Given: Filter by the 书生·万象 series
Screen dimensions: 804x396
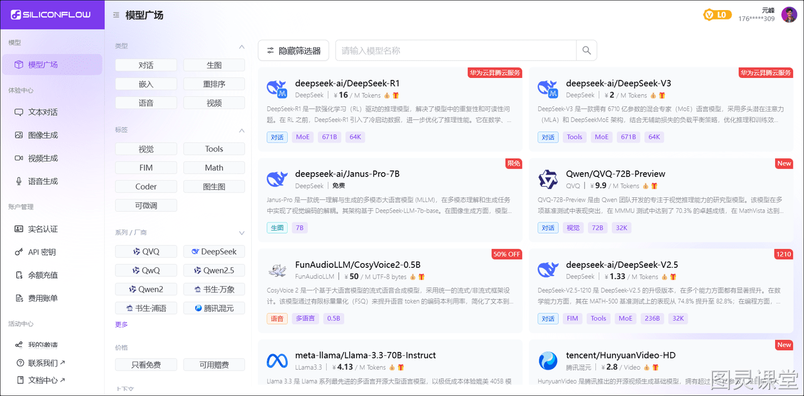Looking at the screenshot, I should tap(214, 289).
